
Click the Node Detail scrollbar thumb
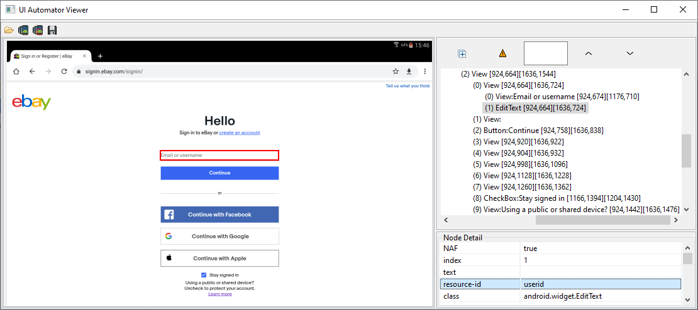click(687, 259)
